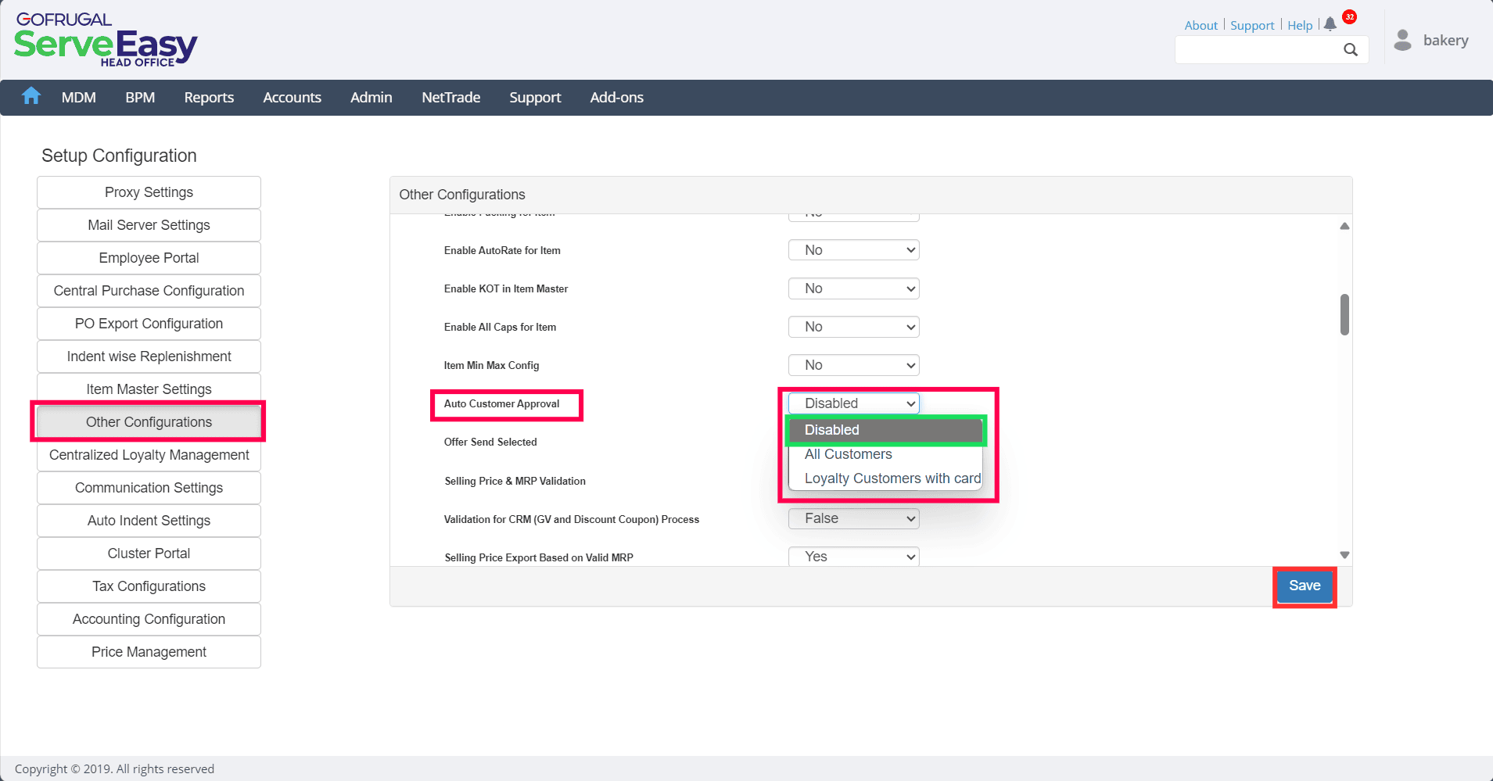This screenshot has width=1493, height=781.
Task: Click the configurations panel scrollbar thumb
Action: coord(1344,314)
